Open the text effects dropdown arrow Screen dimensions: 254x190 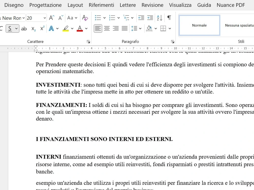[57, 29]
